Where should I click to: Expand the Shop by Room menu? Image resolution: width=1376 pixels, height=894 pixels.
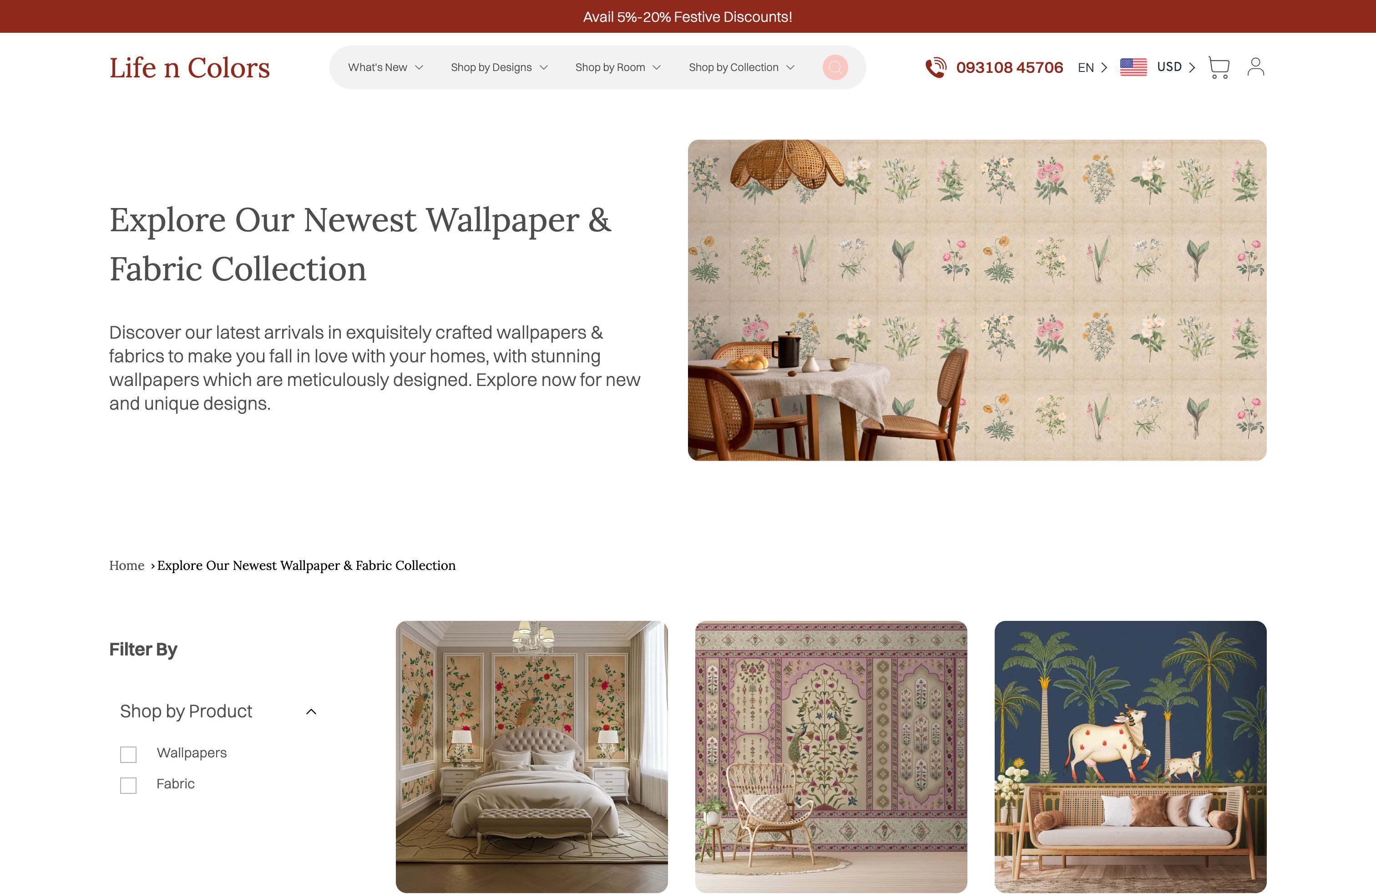click(617, 68)
